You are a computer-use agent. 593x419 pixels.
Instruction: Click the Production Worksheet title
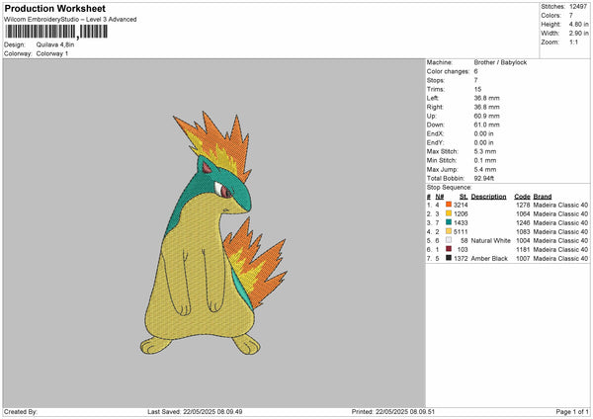pyautogui.click(x=54, y=9)
